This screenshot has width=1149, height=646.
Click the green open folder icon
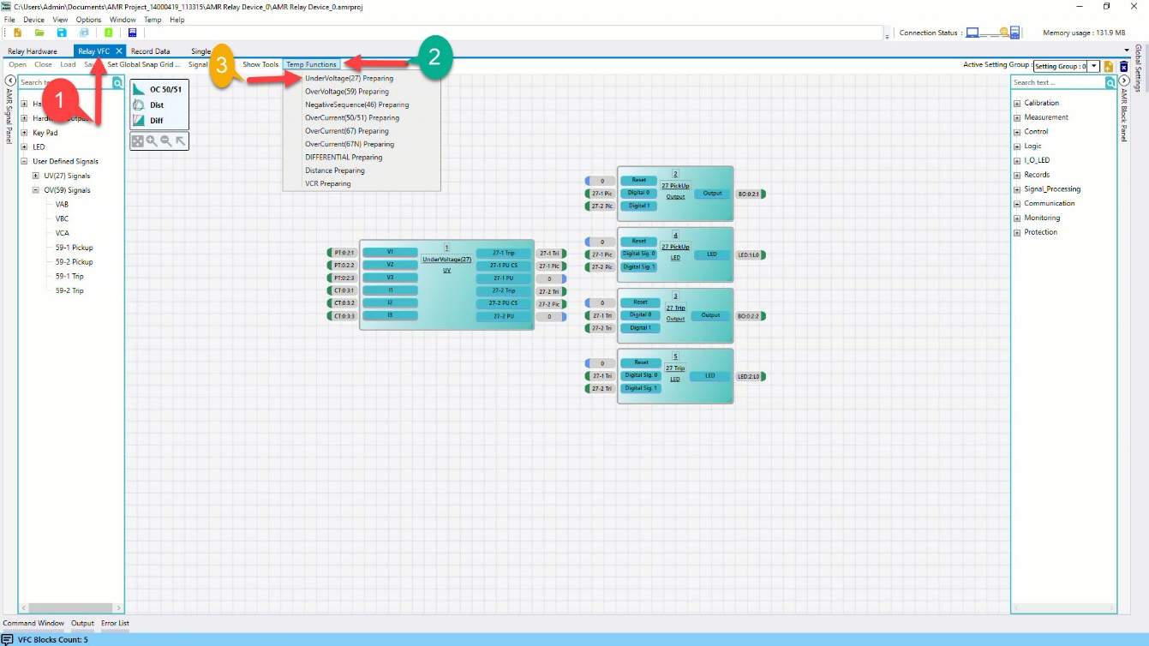[x=39, y=33]
